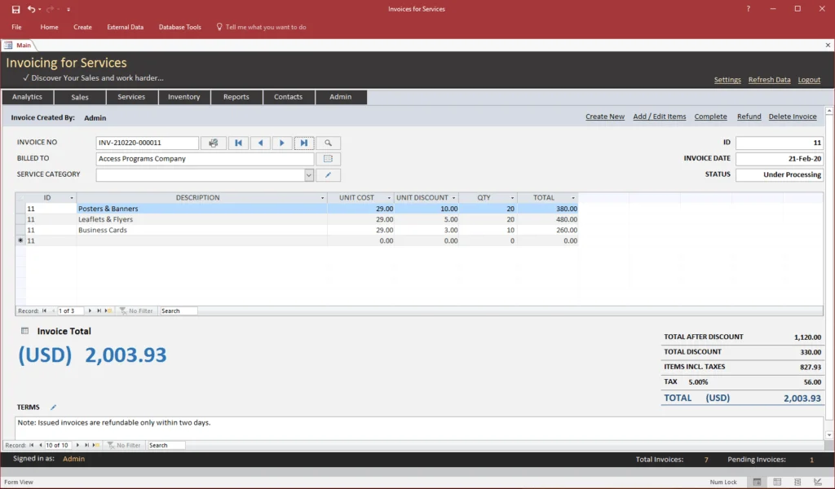This screenshot has width=835, height=489.
Task: Switch to Datasheet View using status bar icon
Action: 776,482
